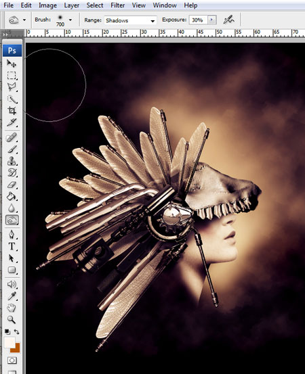Open the tool preset picker dropdown

coord(24,20)
